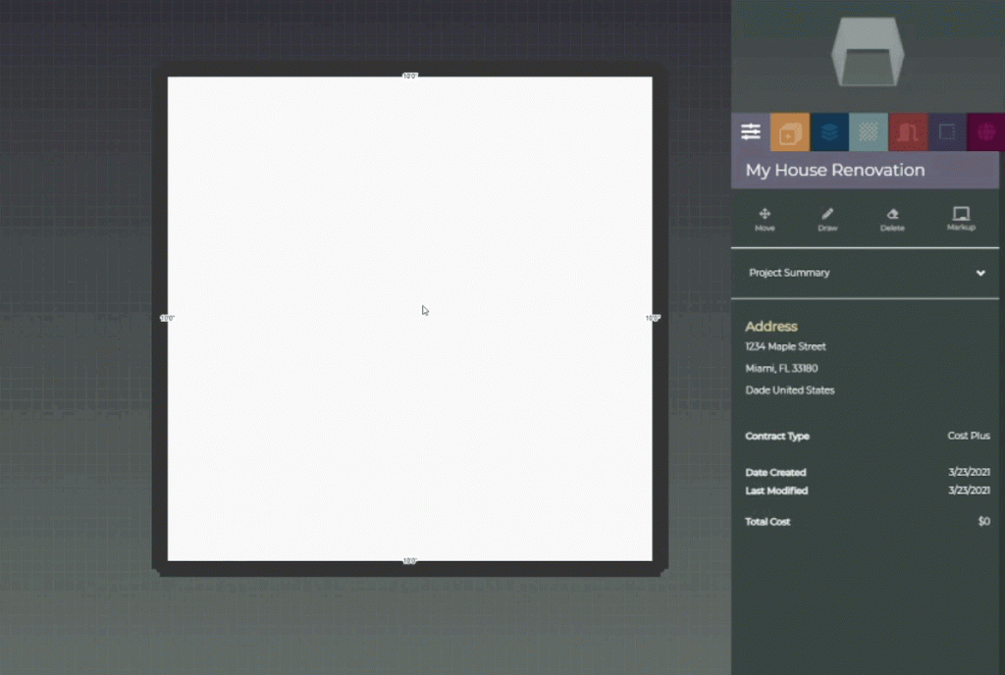1005x675 pixels.
Task: Select the top wall dimension label
Action: click(x=409, y=76)
